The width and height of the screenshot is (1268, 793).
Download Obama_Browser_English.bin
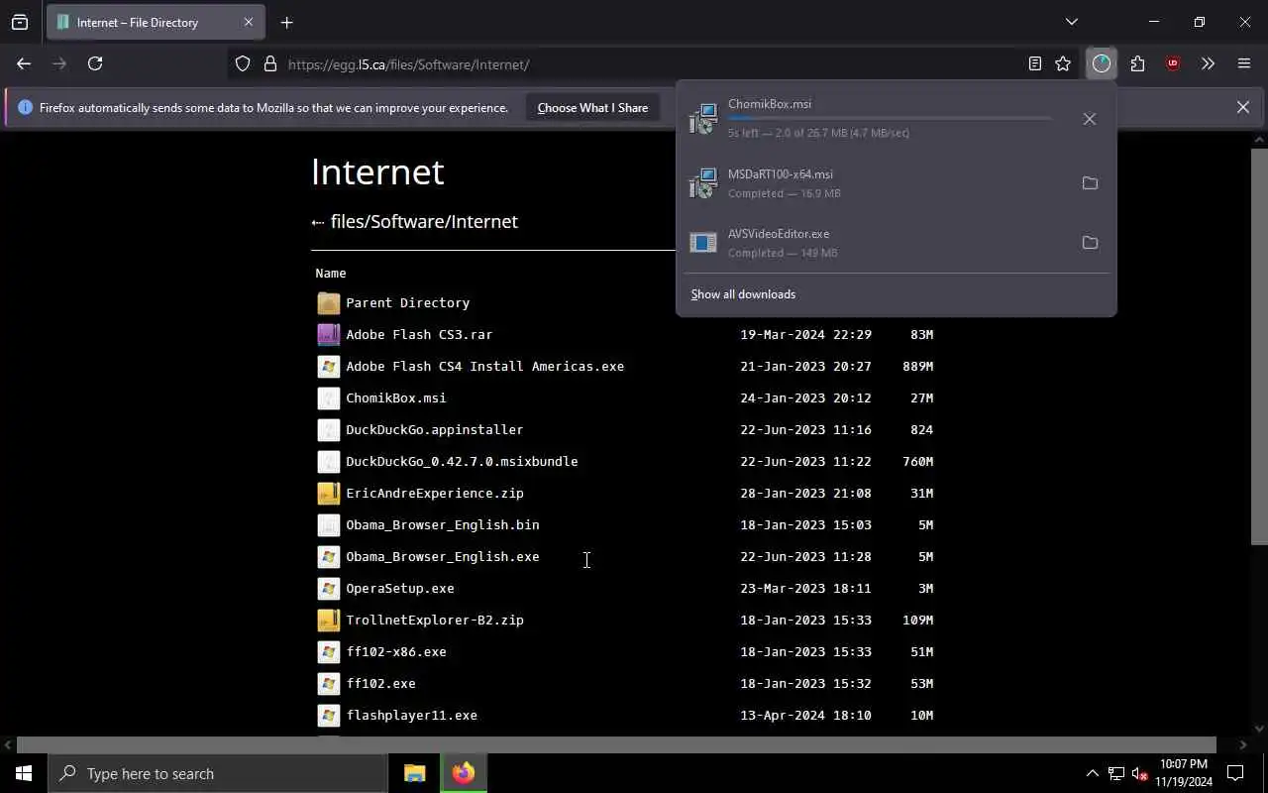click(443, 524)
